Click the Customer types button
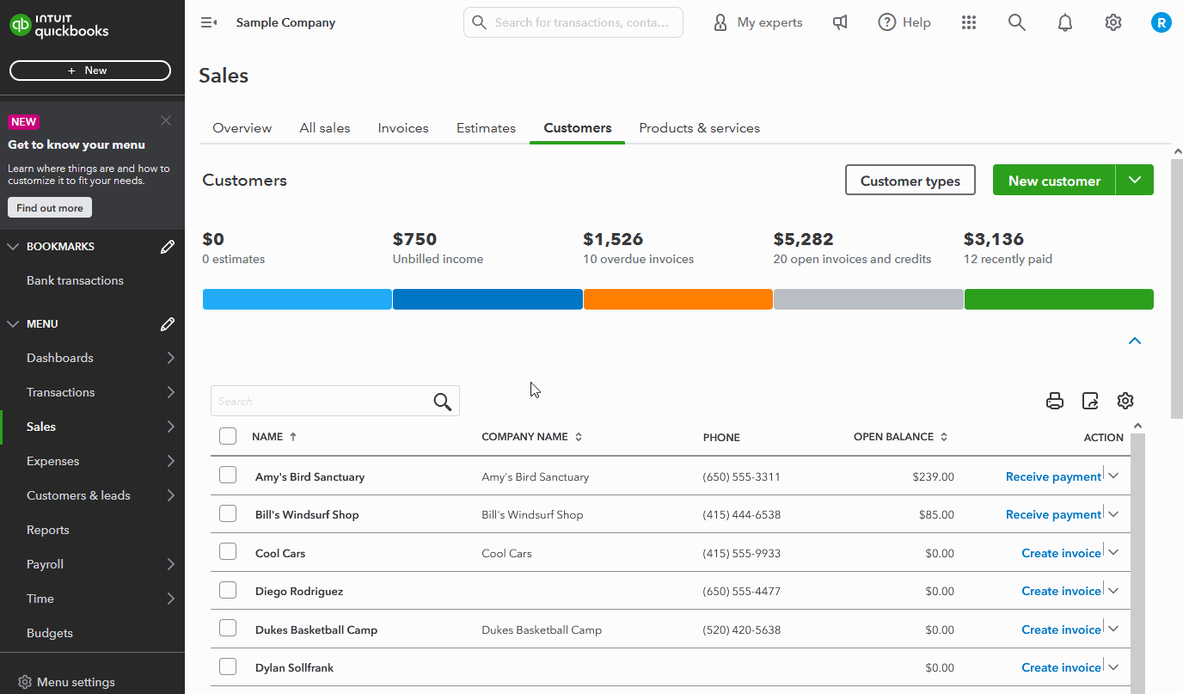 pos(910,181)
